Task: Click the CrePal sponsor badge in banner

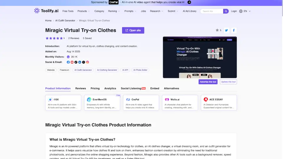Action: 113,2
